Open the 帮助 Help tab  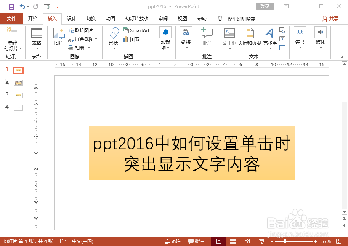(202, 19)
